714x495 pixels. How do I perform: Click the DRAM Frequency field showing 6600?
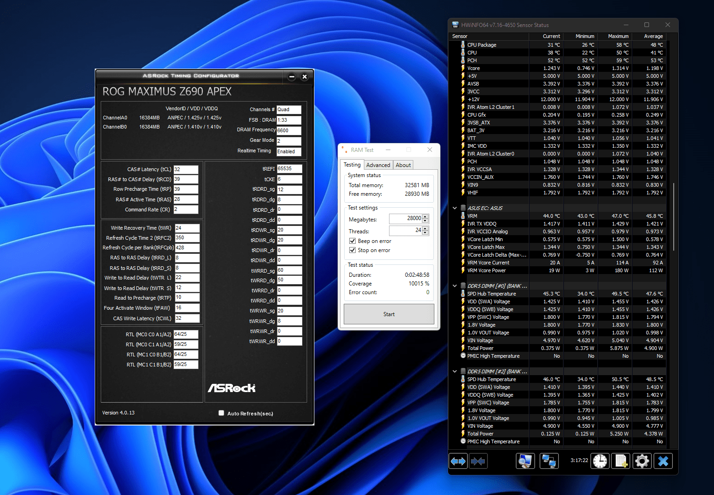click(x=289, y=130)
